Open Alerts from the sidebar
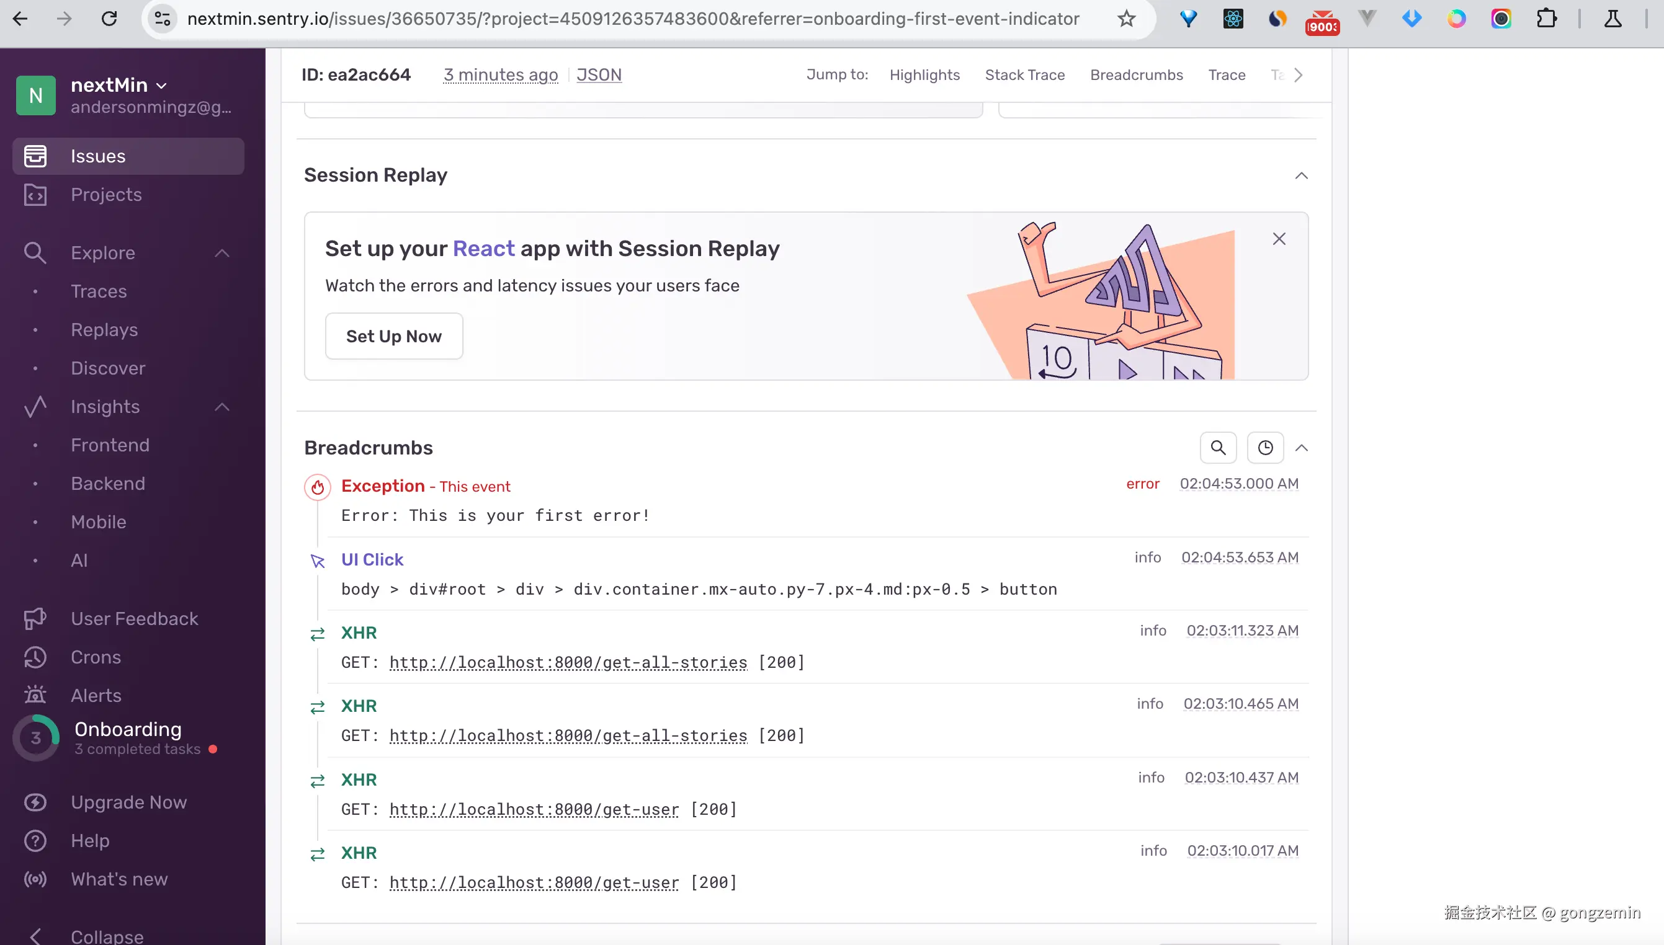Screen dimensions: 1664x945 [x=96, y=695]
